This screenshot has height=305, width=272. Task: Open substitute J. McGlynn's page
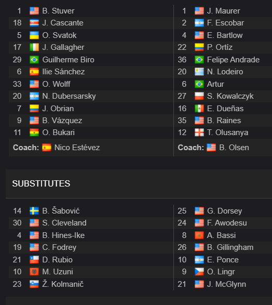226,284
